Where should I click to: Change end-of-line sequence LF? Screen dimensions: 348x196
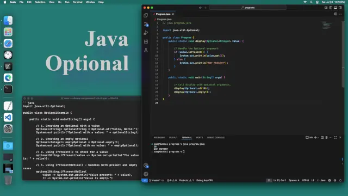click(313, 180)
